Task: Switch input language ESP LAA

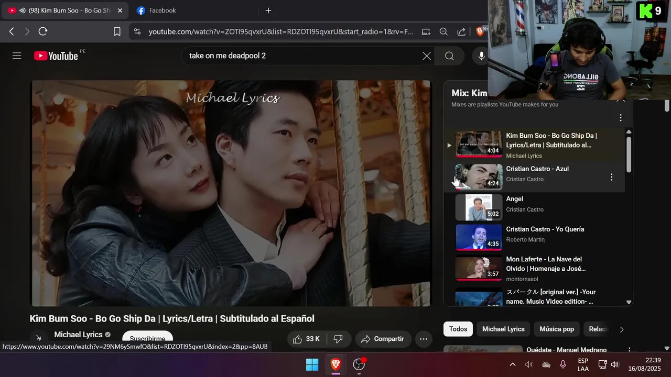Action: 583,364
